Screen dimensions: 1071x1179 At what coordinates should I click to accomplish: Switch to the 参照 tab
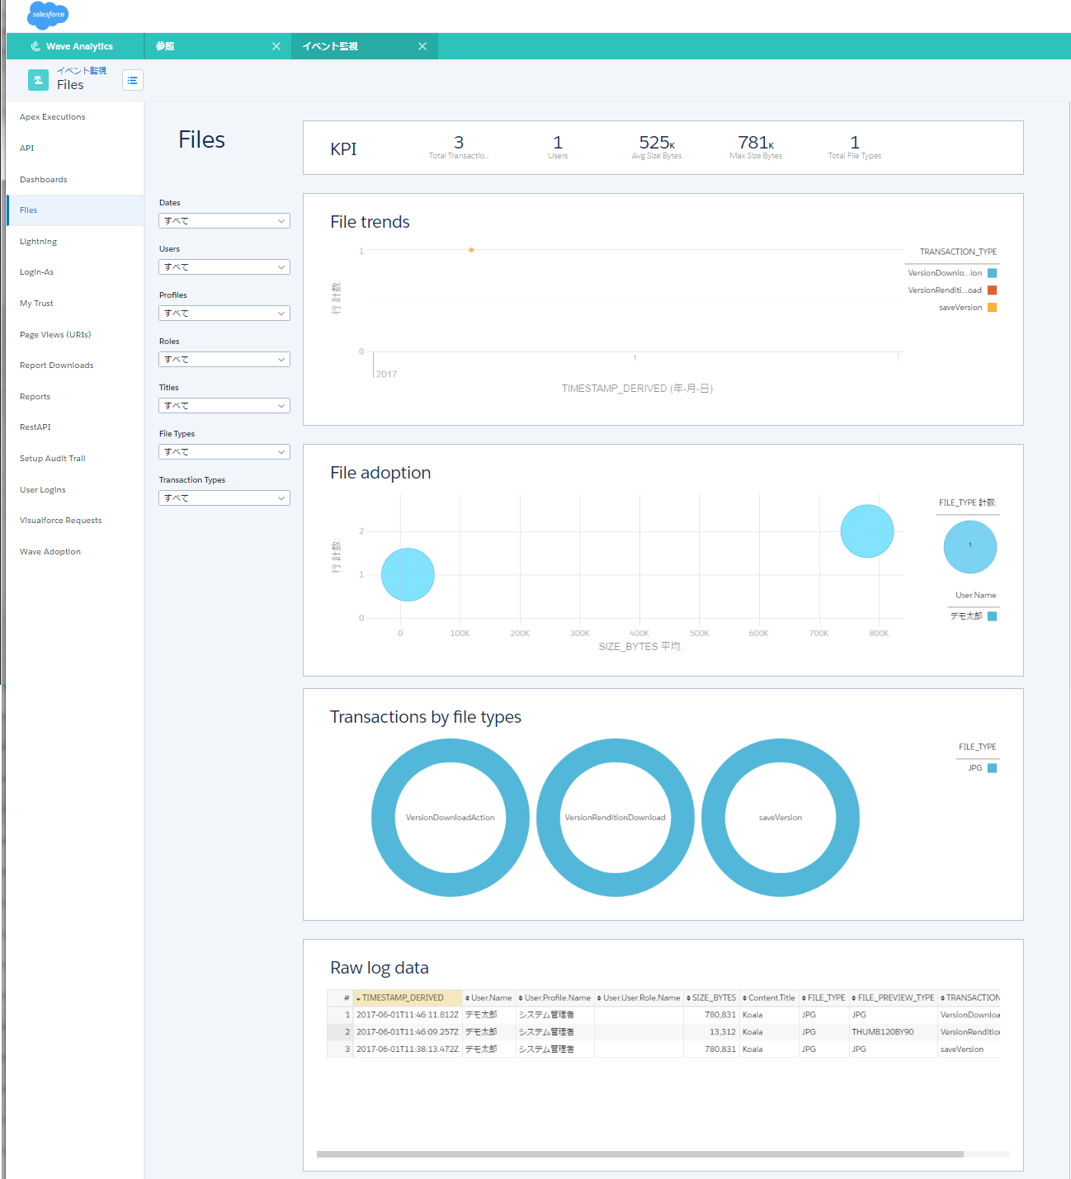click(218, 46)
